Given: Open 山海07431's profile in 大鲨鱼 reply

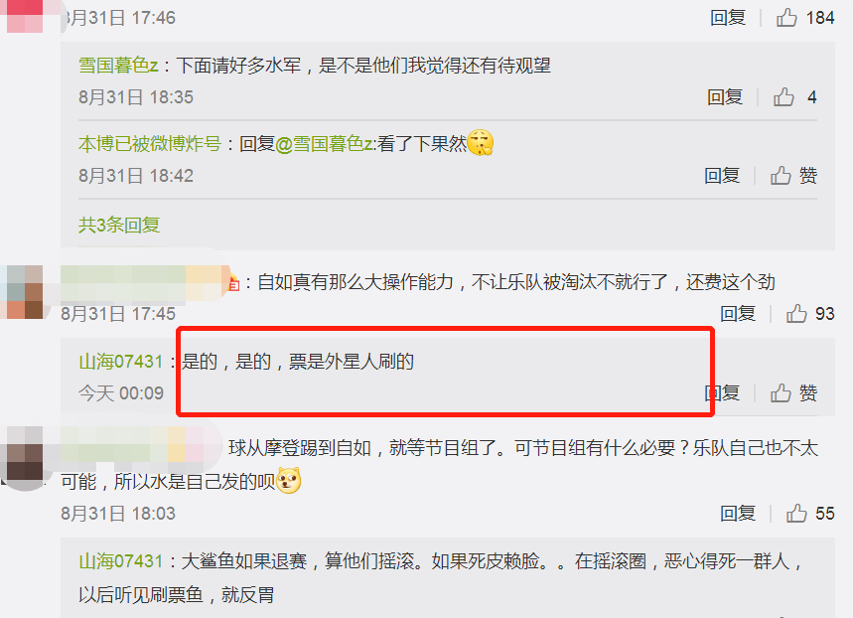Looking at the screenshot, I should [x=121, y=560].
